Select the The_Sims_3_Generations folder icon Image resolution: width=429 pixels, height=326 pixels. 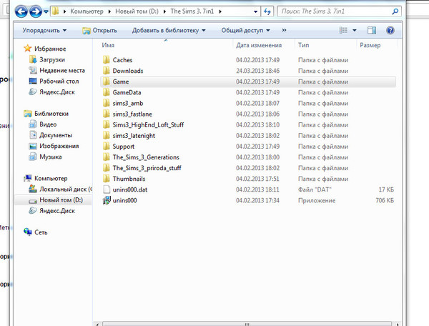(106, 157)
